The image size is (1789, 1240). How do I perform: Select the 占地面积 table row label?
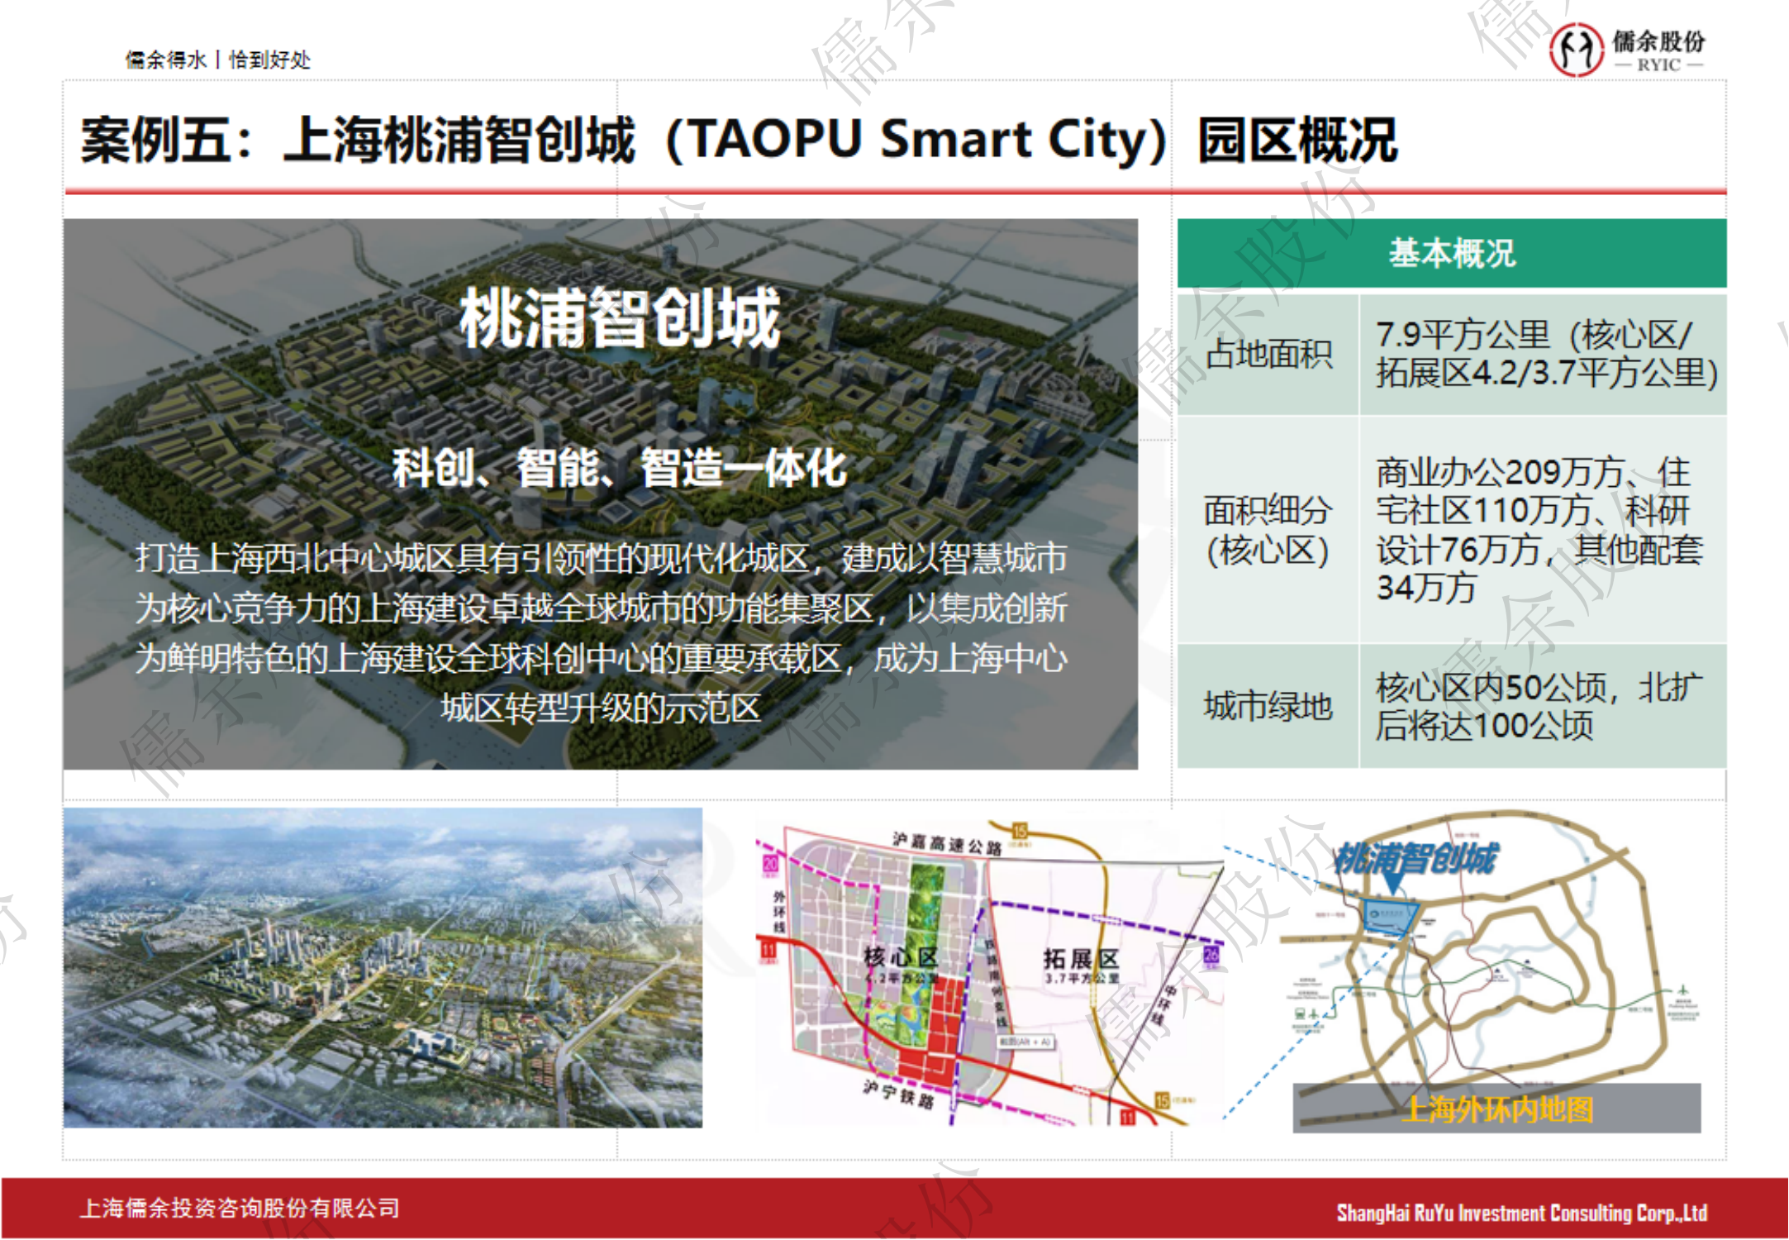(x=1268, y=355)
